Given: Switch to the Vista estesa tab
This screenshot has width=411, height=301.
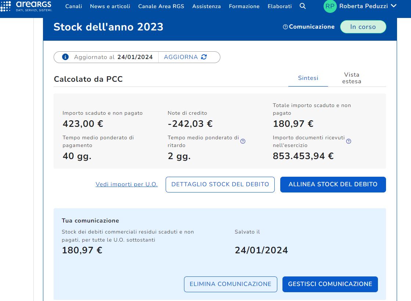Looking at the screenshot, I should pos(351,78).
